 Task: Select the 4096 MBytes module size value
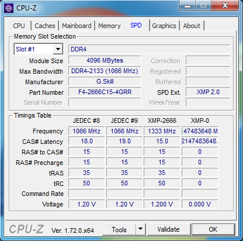(x=105, y=60)
